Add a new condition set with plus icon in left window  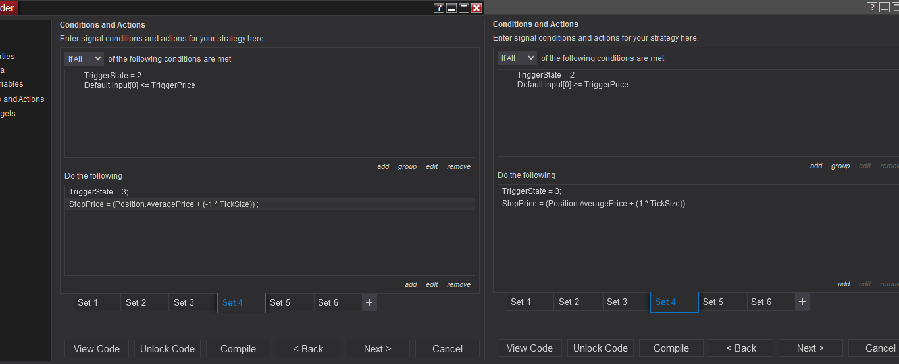coord(369,302)
